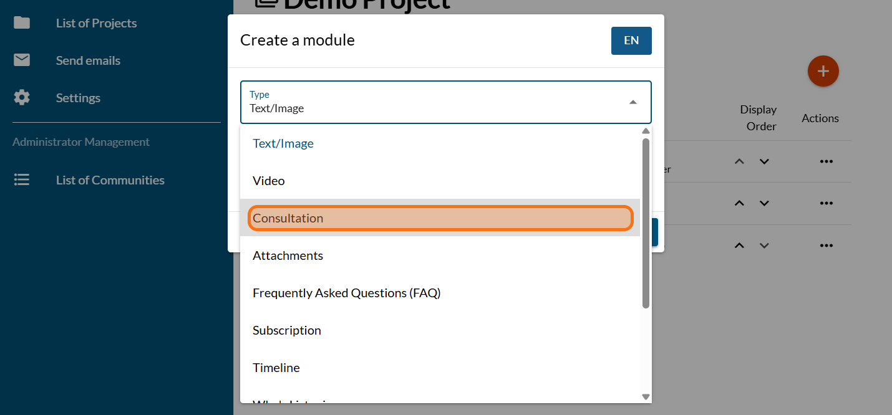892x415 pixels.
Task: Move the first row down in display order
Action: click(x=764, y=161)
